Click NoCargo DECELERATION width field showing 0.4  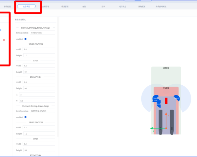(39, 49)
